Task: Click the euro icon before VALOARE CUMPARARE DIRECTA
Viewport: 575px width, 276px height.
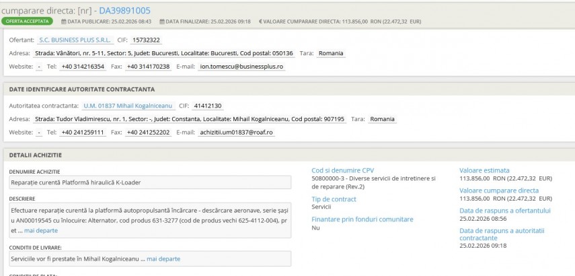Action: pos(260,22)
